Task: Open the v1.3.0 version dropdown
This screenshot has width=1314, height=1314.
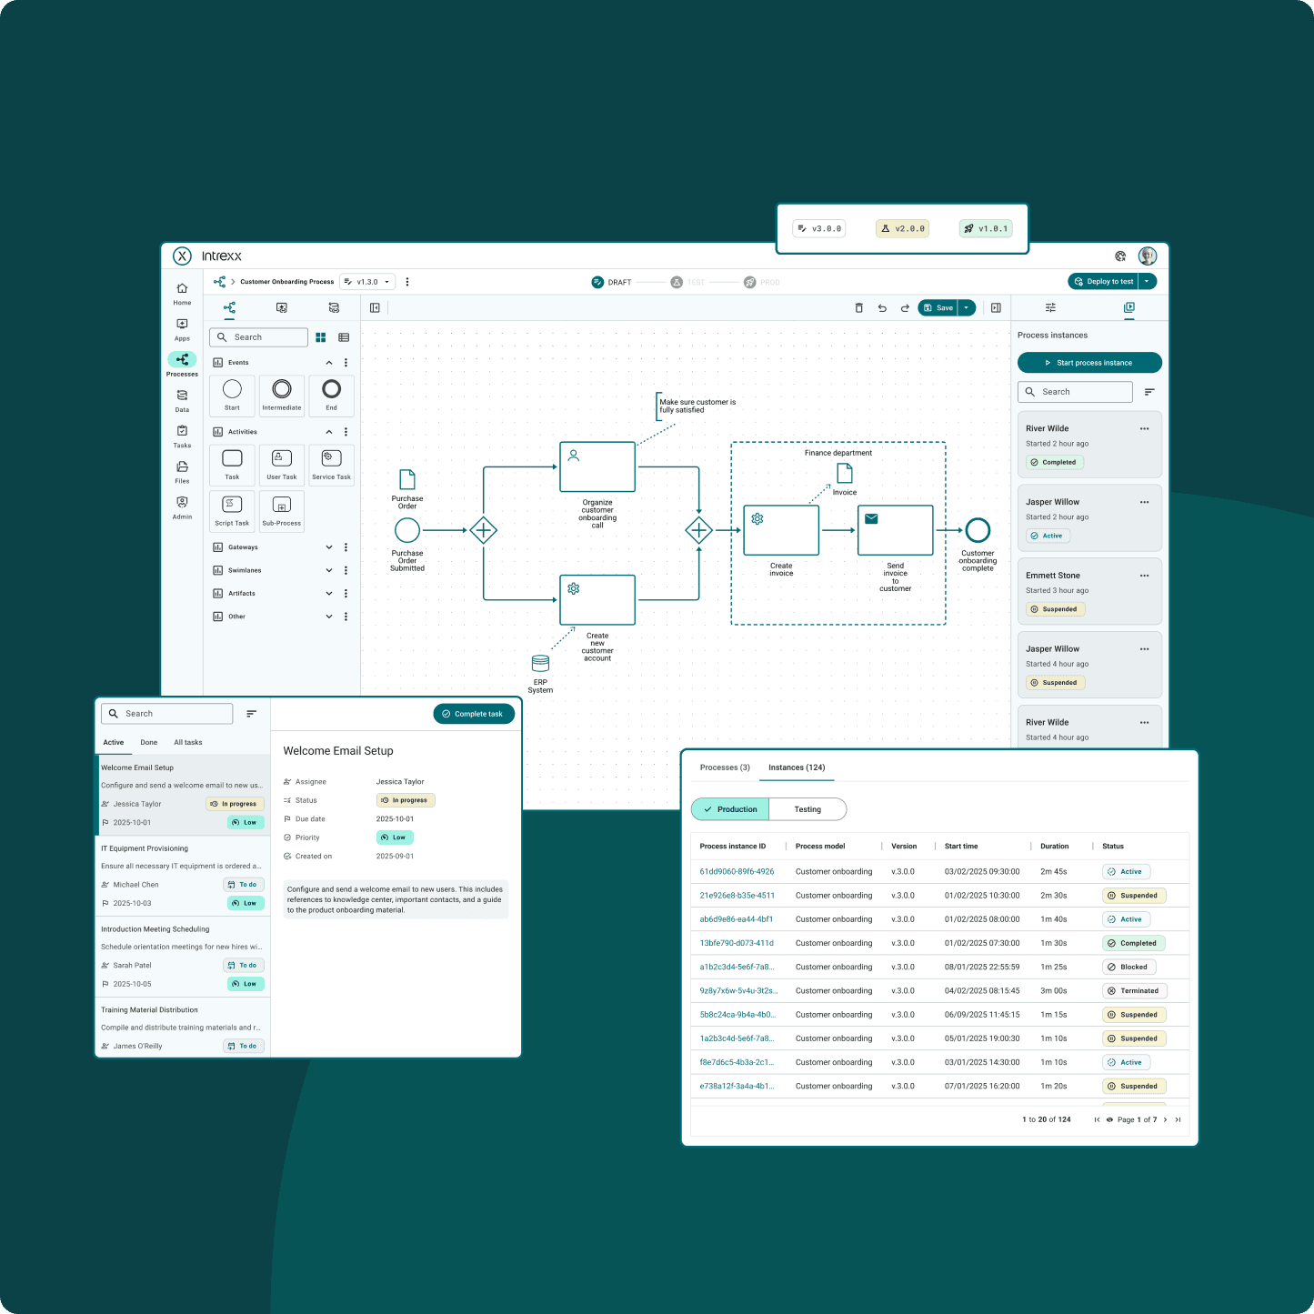Action: tap(367, 282)
